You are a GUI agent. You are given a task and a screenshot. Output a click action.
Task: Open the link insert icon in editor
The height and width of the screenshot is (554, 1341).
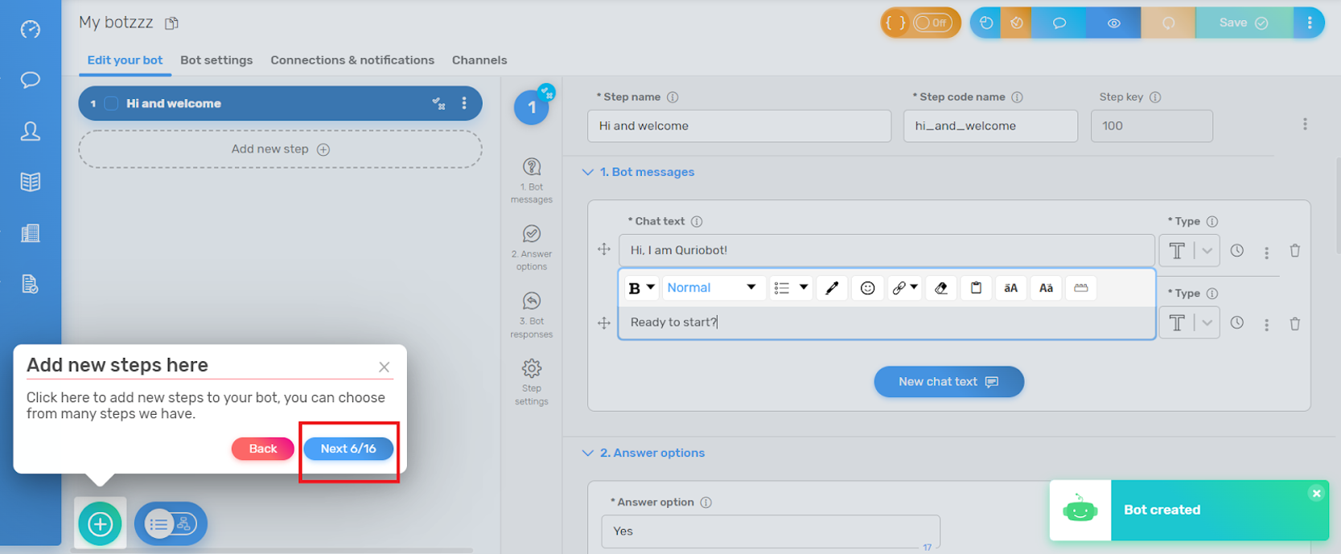point(900,288)
